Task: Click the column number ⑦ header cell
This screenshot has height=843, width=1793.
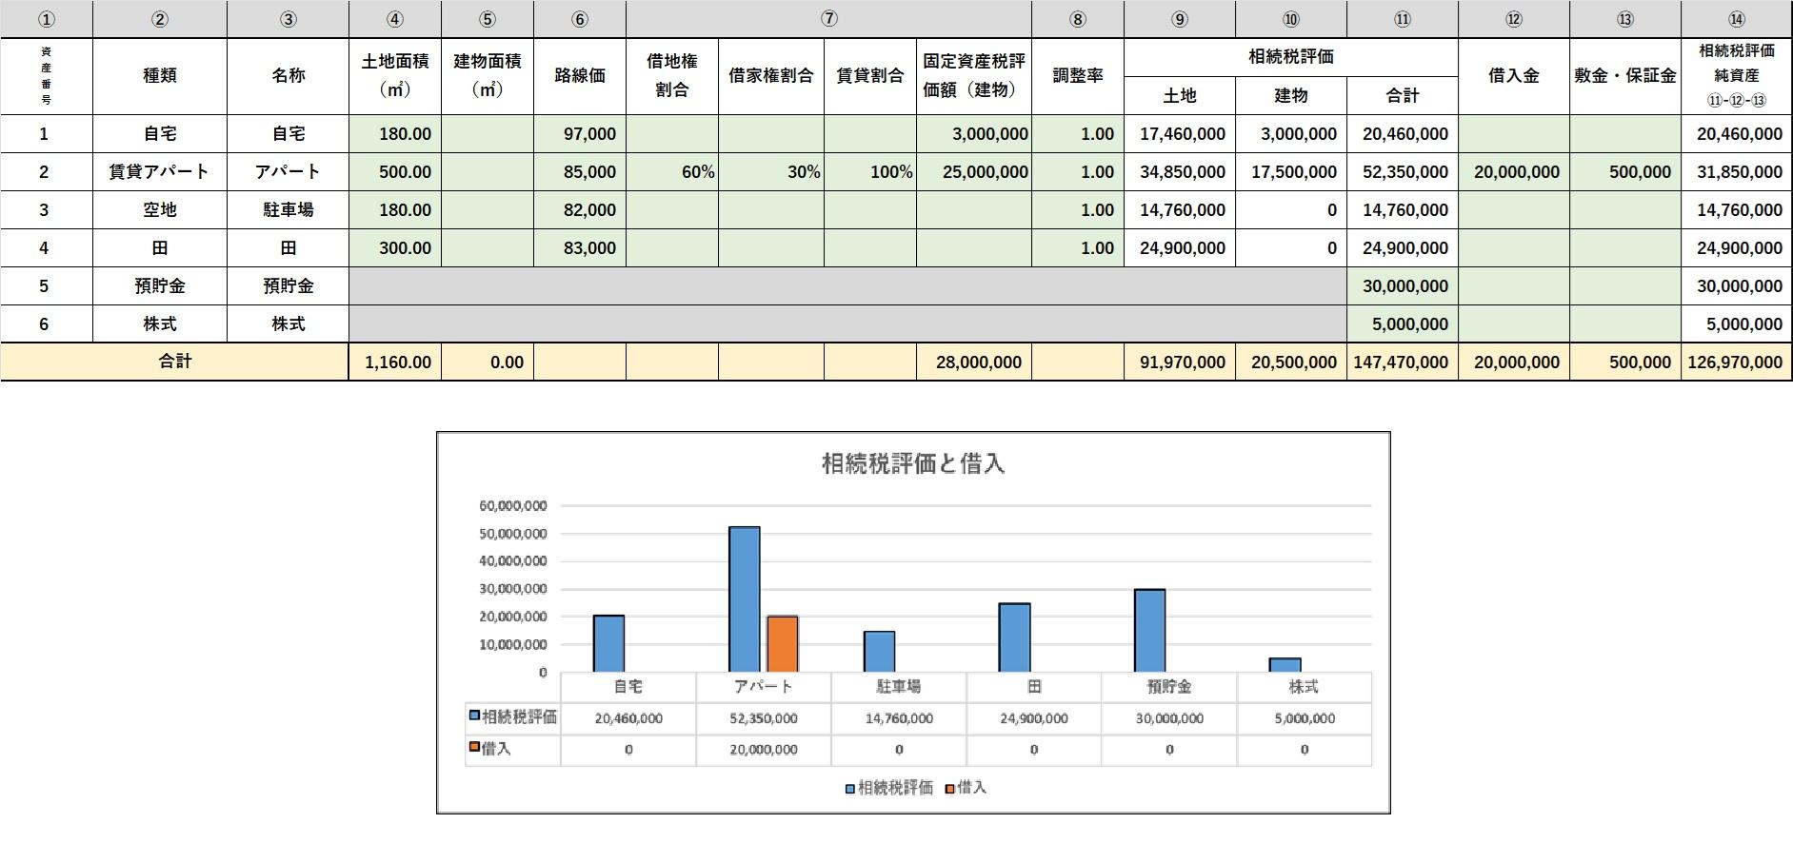Action: pyautogui.click(x=828, y=19)
